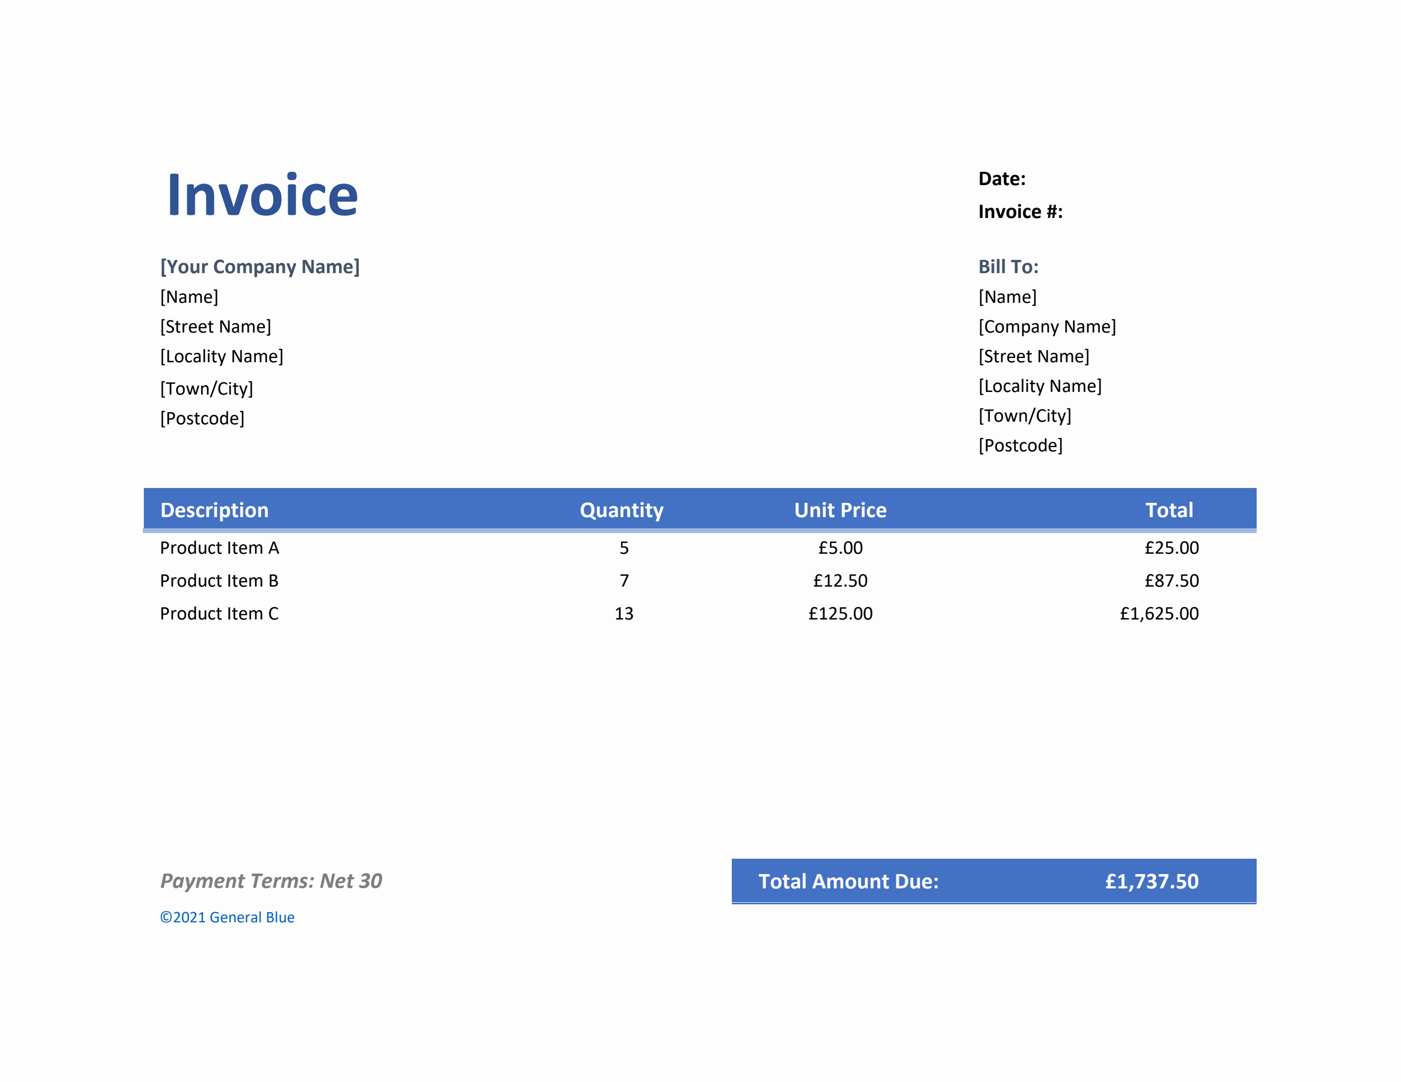Select the Quantity column header
Screen dimensions: 1401x1082
click(621, 510)
